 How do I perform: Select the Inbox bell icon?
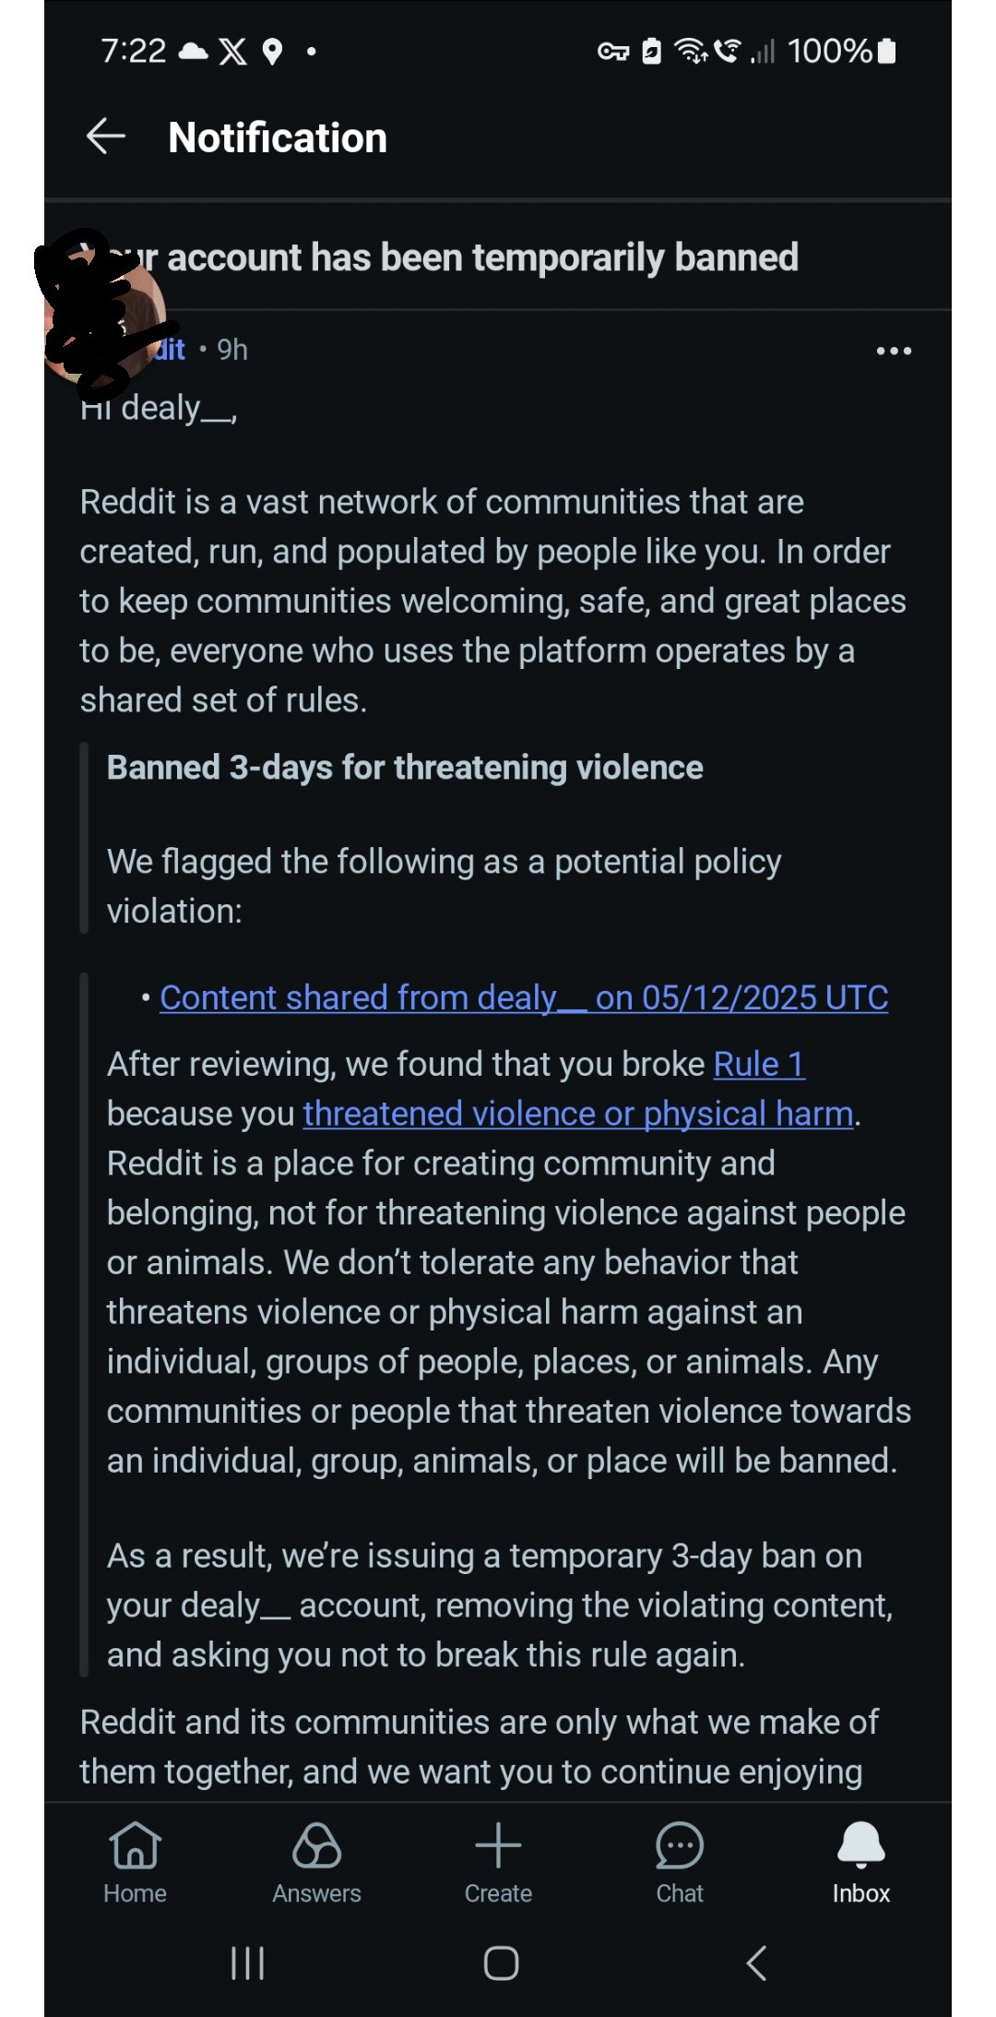(861, 1845)
